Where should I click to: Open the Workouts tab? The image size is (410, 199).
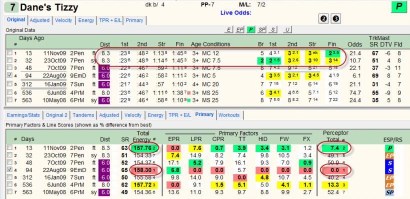pyautogui.click(x=229, y=115)
